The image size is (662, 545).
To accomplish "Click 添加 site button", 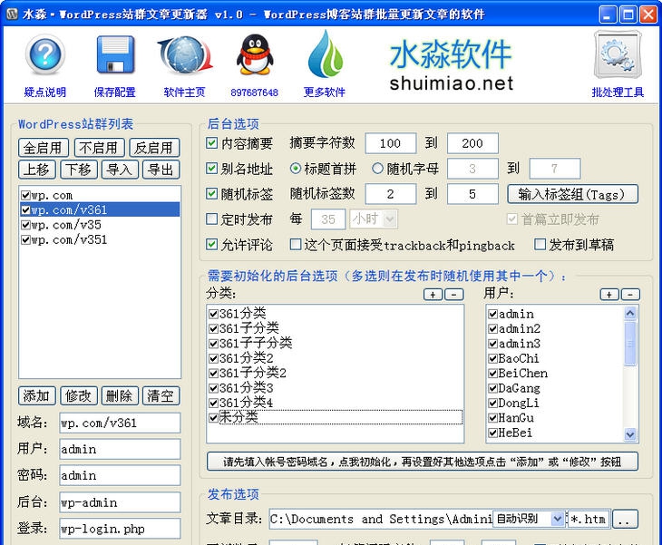I will pyautogui.click(x=37, y=396).
